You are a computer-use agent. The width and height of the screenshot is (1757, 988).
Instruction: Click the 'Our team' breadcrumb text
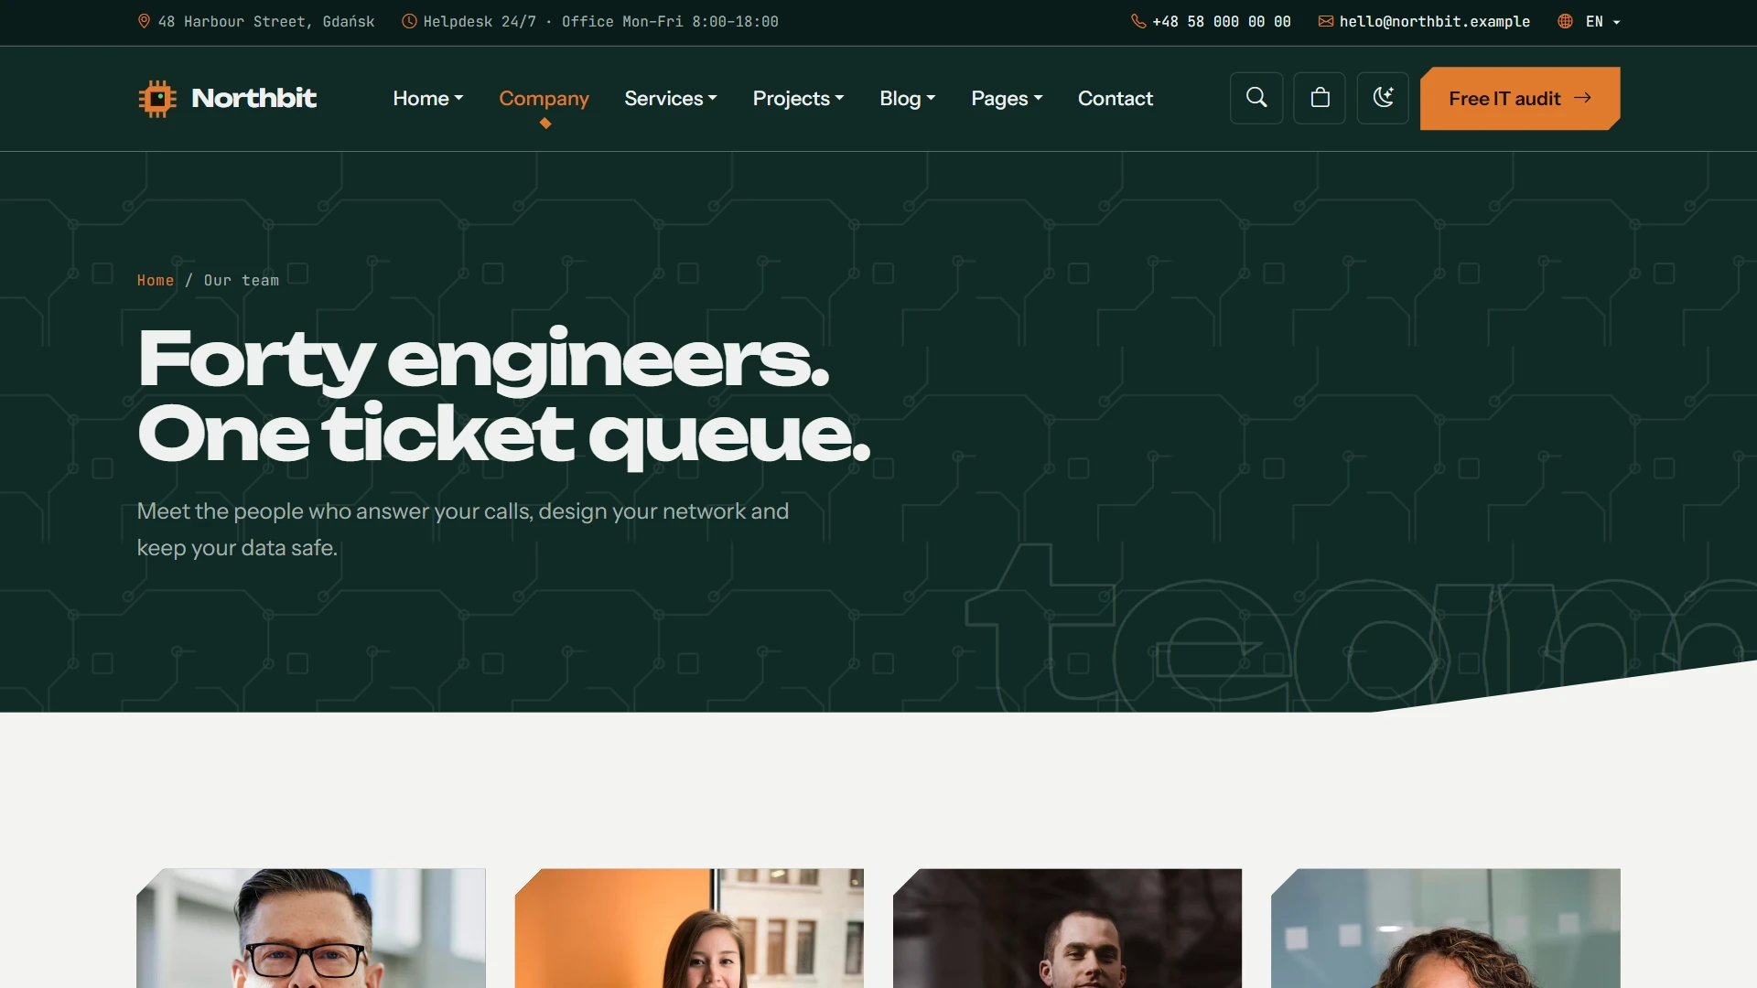[x=241, y=280]
